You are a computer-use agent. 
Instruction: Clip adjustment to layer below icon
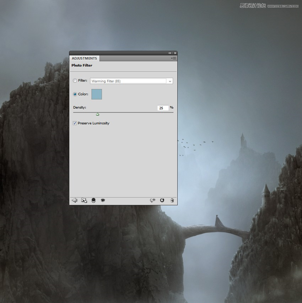[x=93, y=200]
